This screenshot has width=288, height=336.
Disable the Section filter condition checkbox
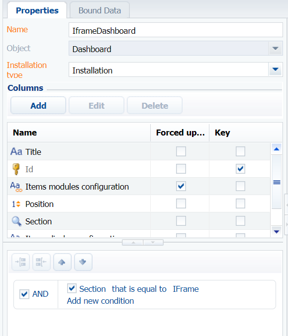(x=72, y=288)
